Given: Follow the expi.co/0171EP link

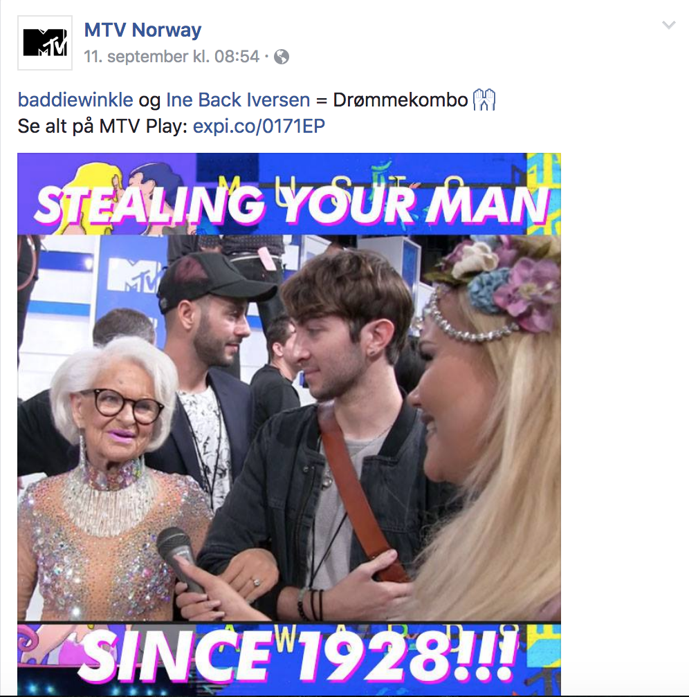Looking at the screenshot, I should click(x=259, y=127).
